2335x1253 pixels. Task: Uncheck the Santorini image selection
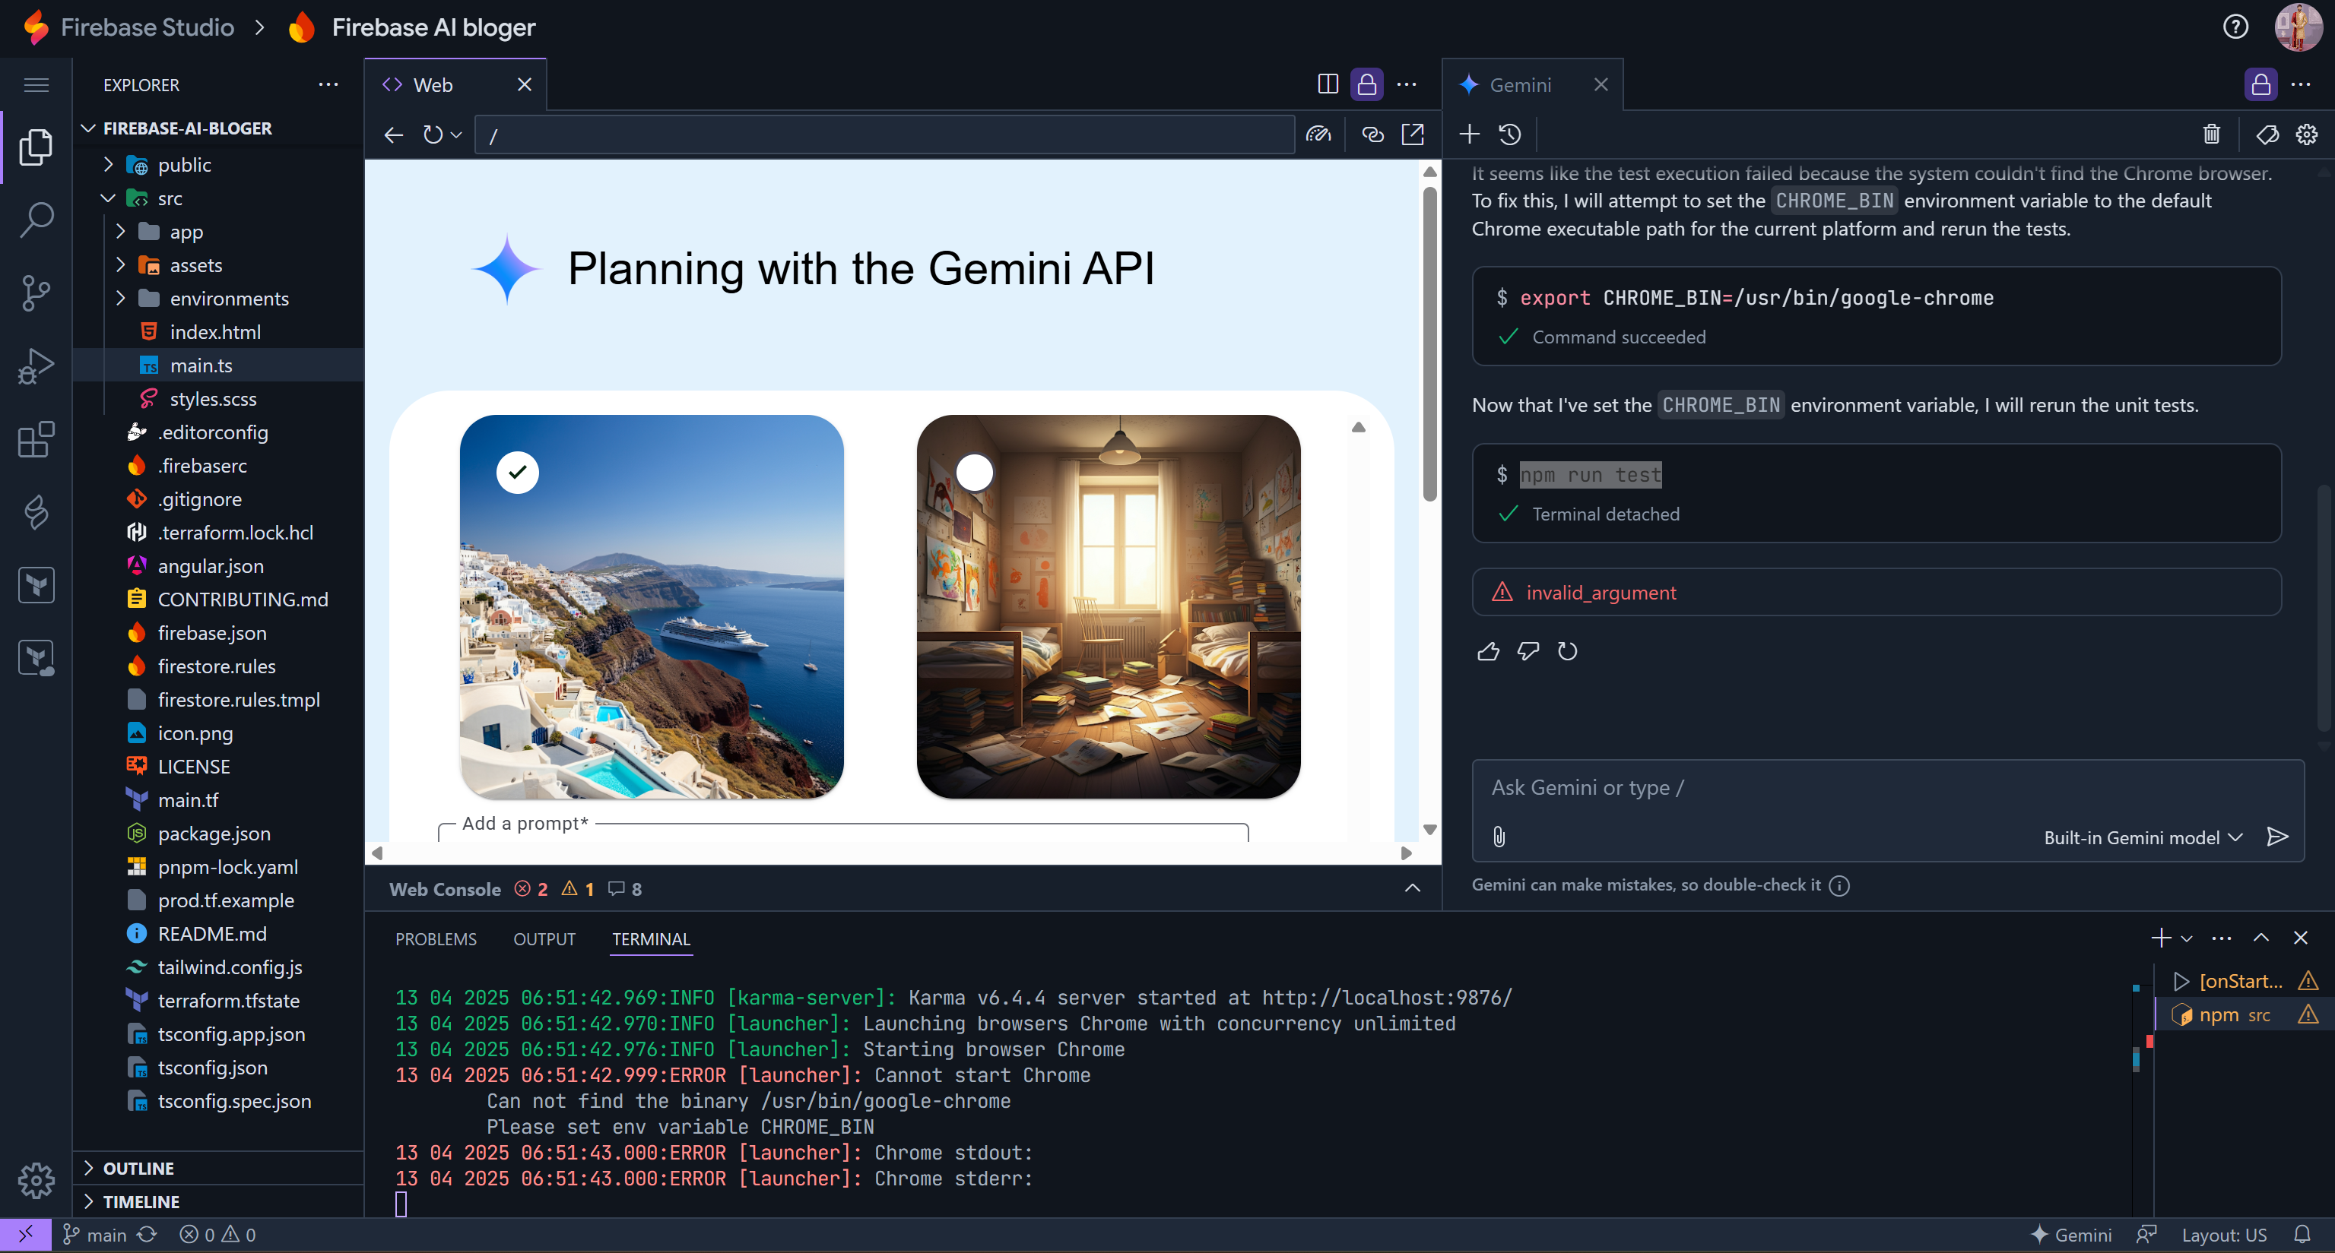[x=518, y=472]
